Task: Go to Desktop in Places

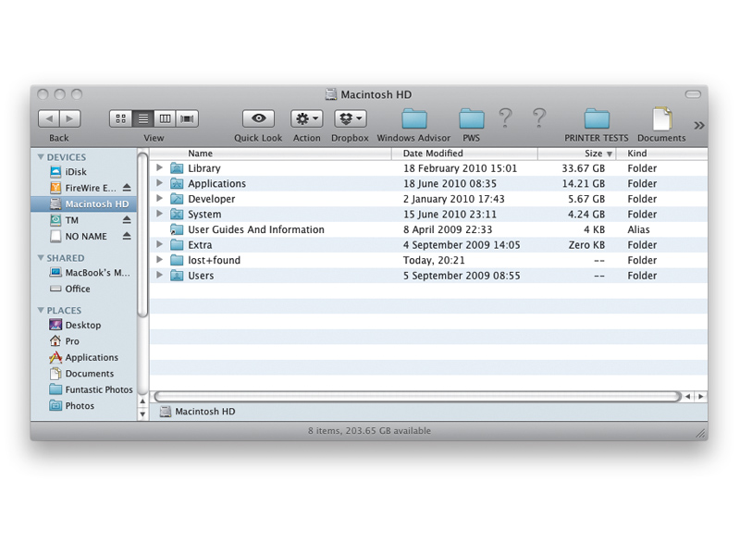Action: click(82, 325)
